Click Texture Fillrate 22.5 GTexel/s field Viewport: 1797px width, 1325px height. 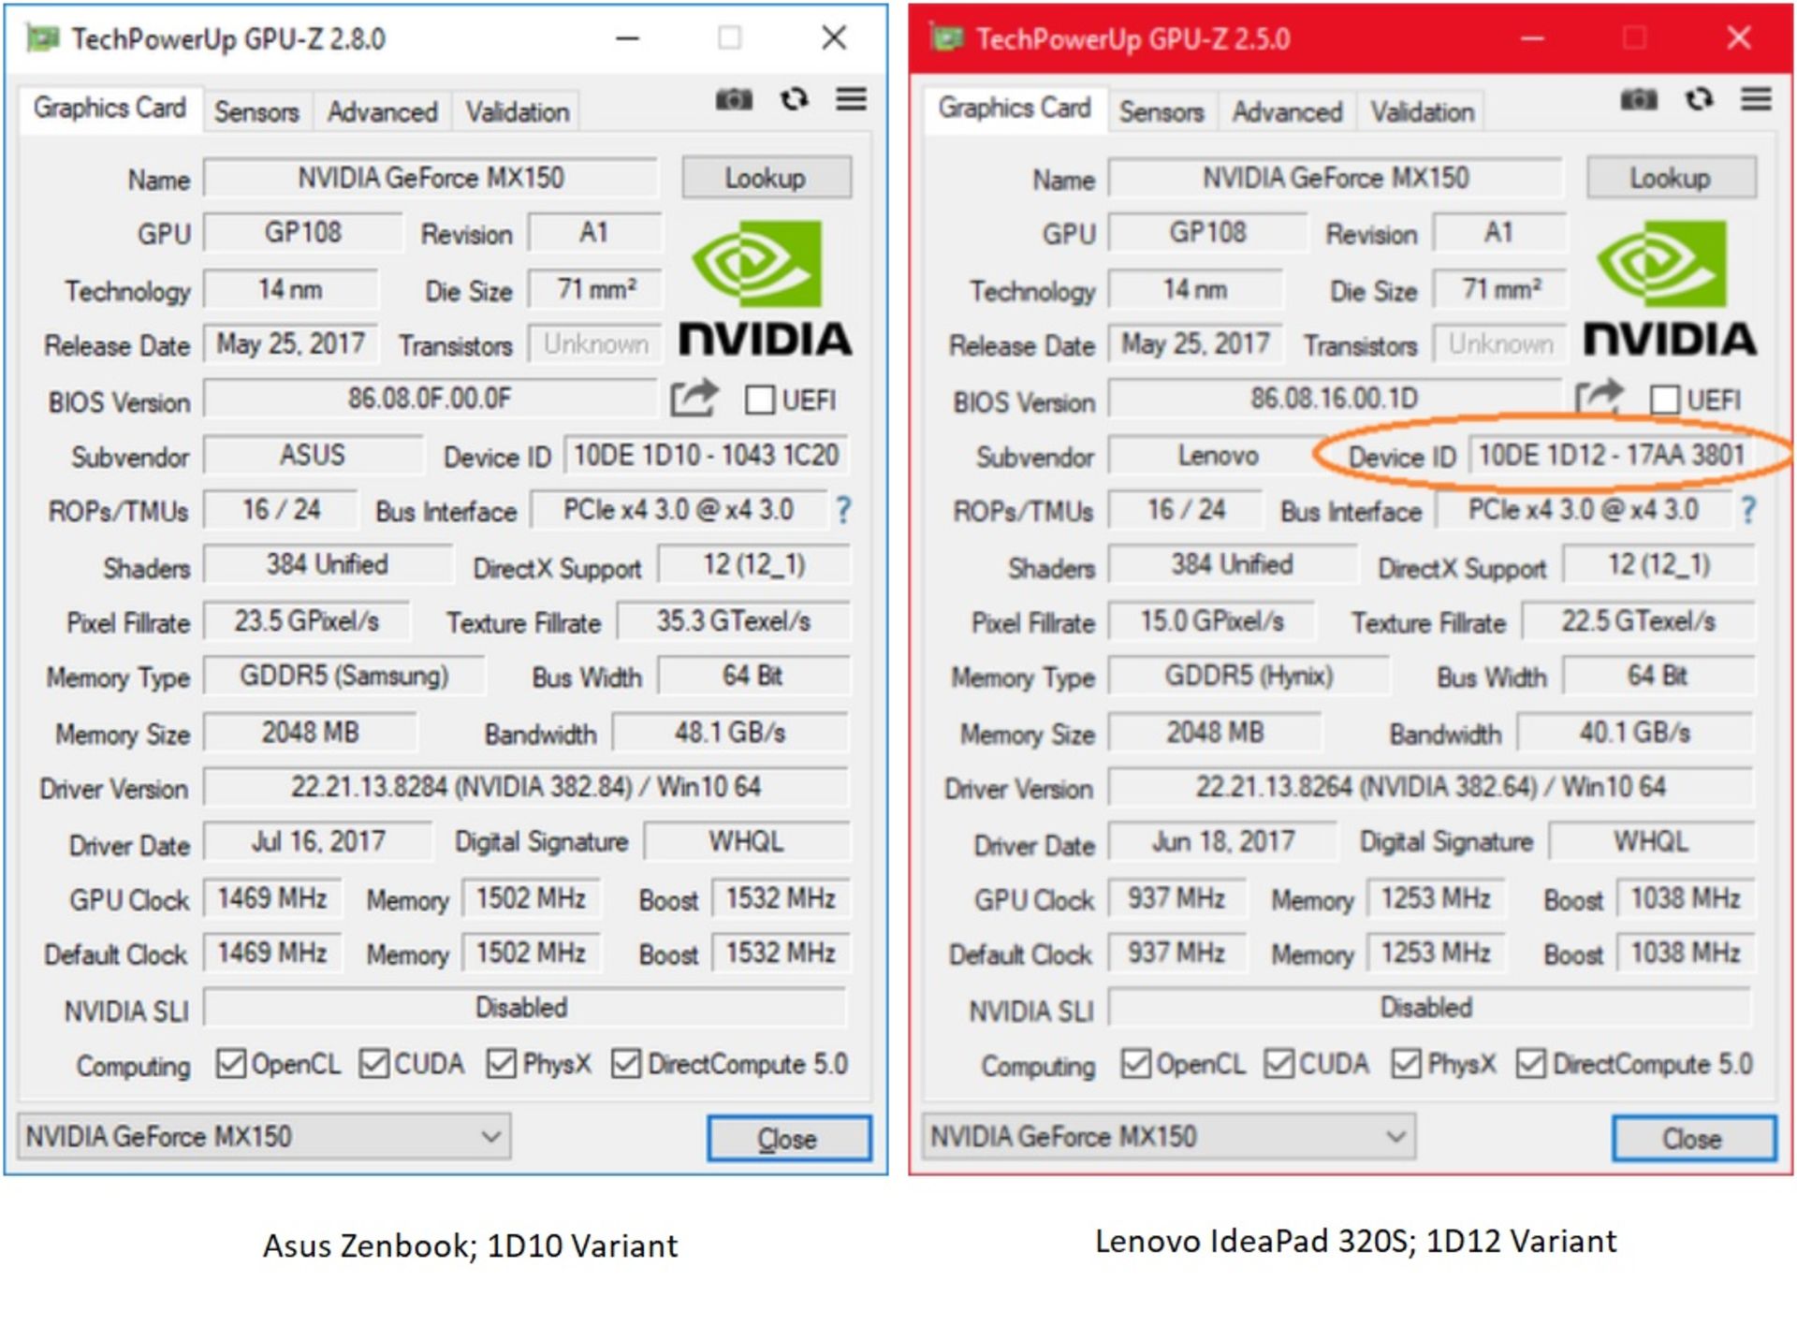pos(1639,621)
